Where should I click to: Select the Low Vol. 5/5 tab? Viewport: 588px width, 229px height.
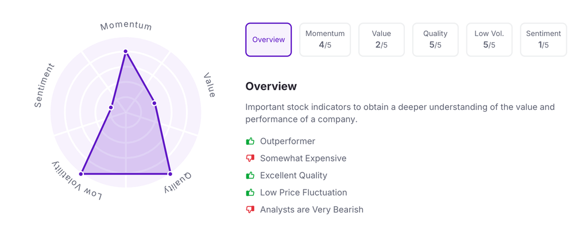(489, 40)
